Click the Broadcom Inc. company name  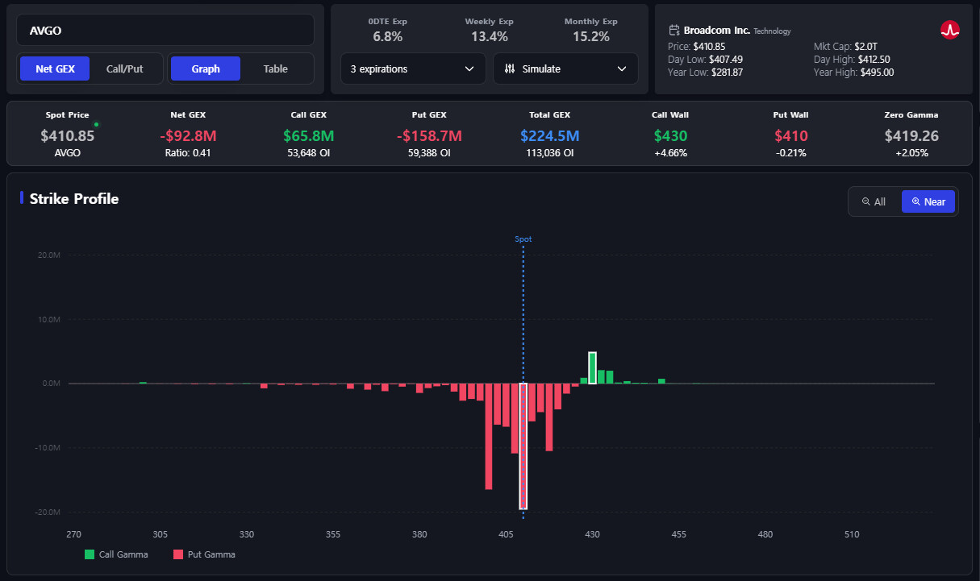tap(717, 31)
